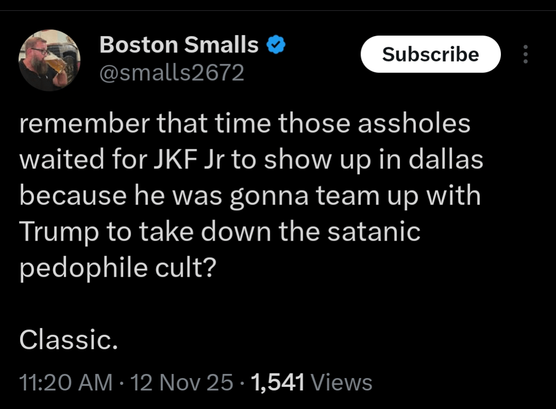The width and height of the screenshot is (556, 409).
Task: Click the 11:20 AM timestamp
Action: coord(65,382)
